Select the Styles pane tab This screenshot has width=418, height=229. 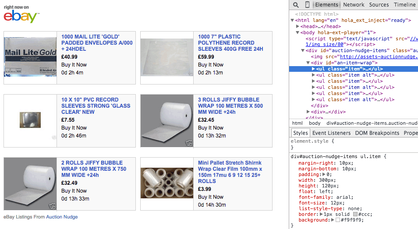click(x=301, y=133)
